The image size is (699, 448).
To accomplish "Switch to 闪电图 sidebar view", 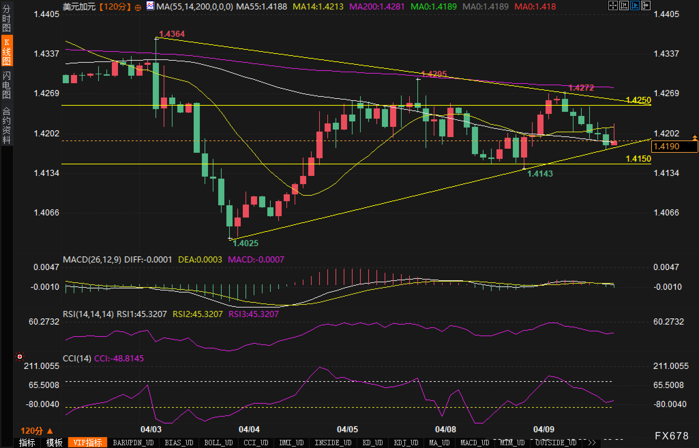I will click(6, 85).
